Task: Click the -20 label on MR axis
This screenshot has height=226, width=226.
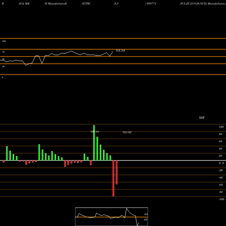Action: pyautogui.click(x=221, y=170)
